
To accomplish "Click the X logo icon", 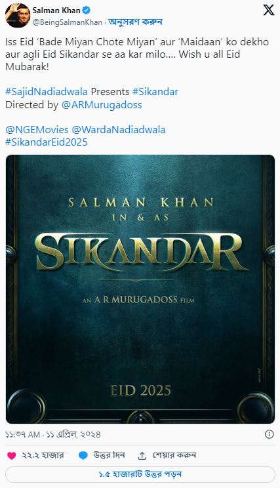I will [268, 10].
